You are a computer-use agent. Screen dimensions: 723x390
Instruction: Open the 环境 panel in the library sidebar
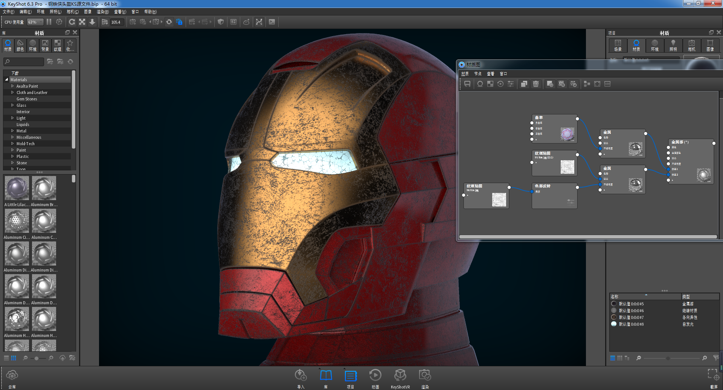point(32,46)
